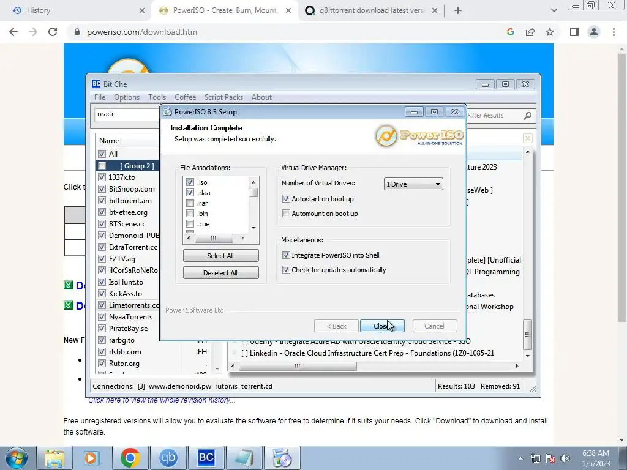Click the share page icon
The height and width of the screenshot is (470, 627).
[530, 32]
